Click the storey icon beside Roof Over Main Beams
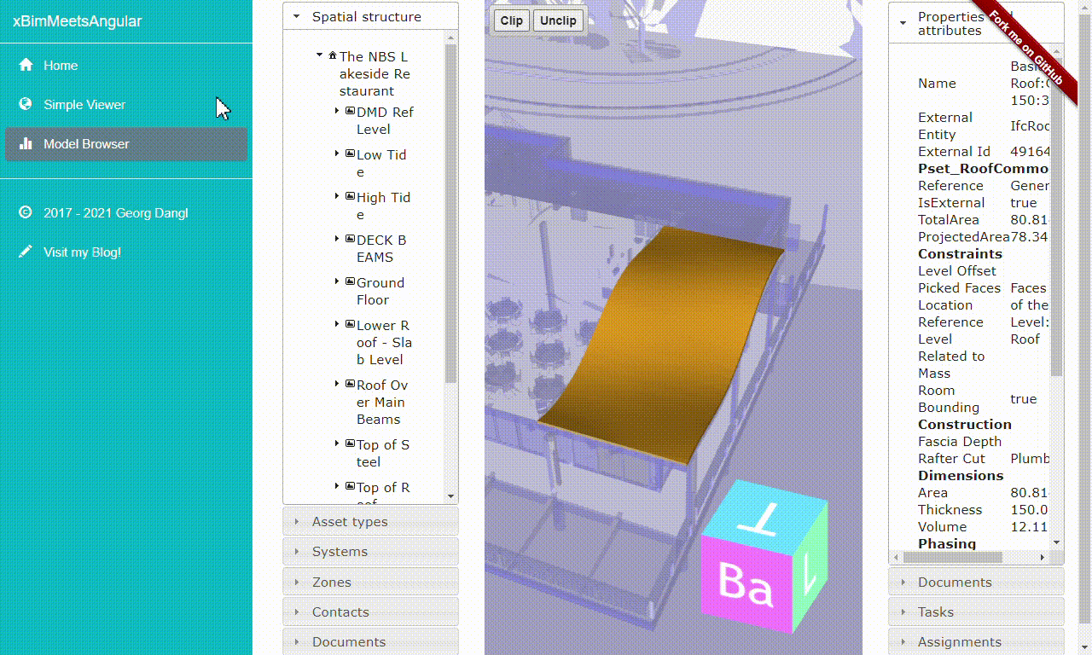 point(350,384)
